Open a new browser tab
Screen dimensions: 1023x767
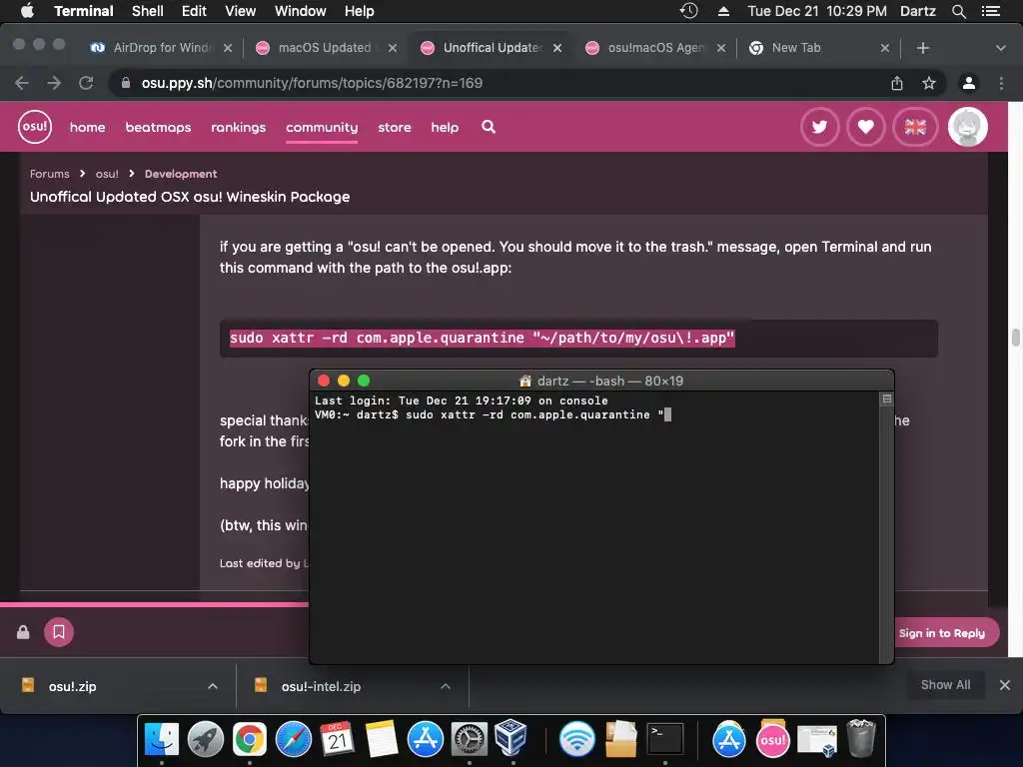click(x=922, y=48)
